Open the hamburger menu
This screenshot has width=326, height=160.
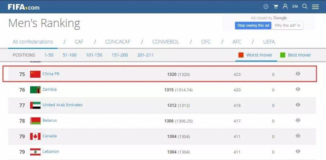[x=315, y=7]
